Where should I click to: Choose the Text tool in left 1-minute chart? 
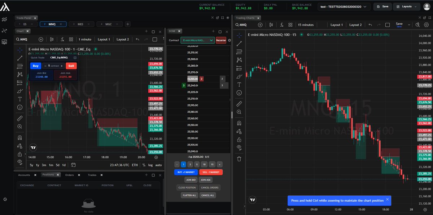click(20, 99)
